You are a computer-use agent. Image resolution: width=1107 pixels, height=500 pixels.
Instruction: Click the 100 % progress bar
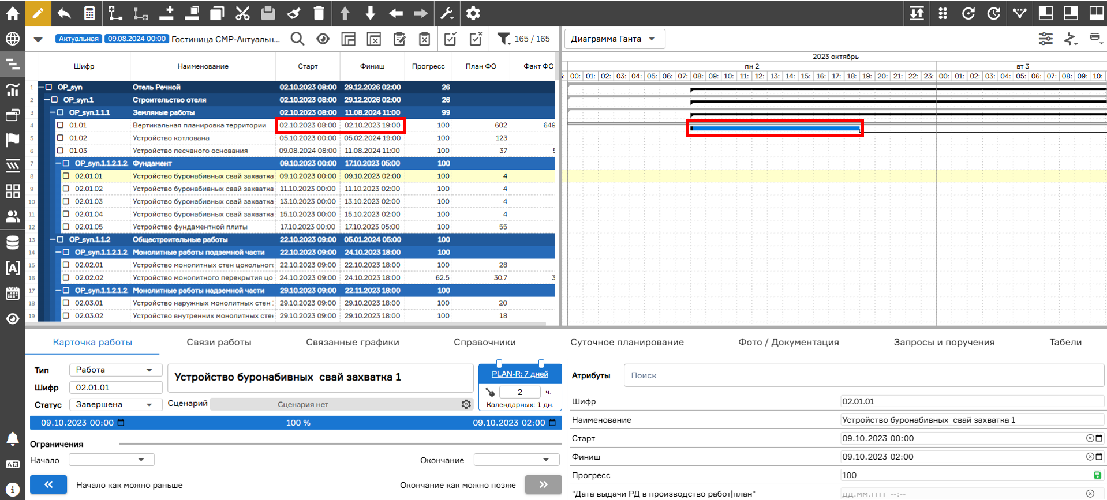tap(296, 423)
